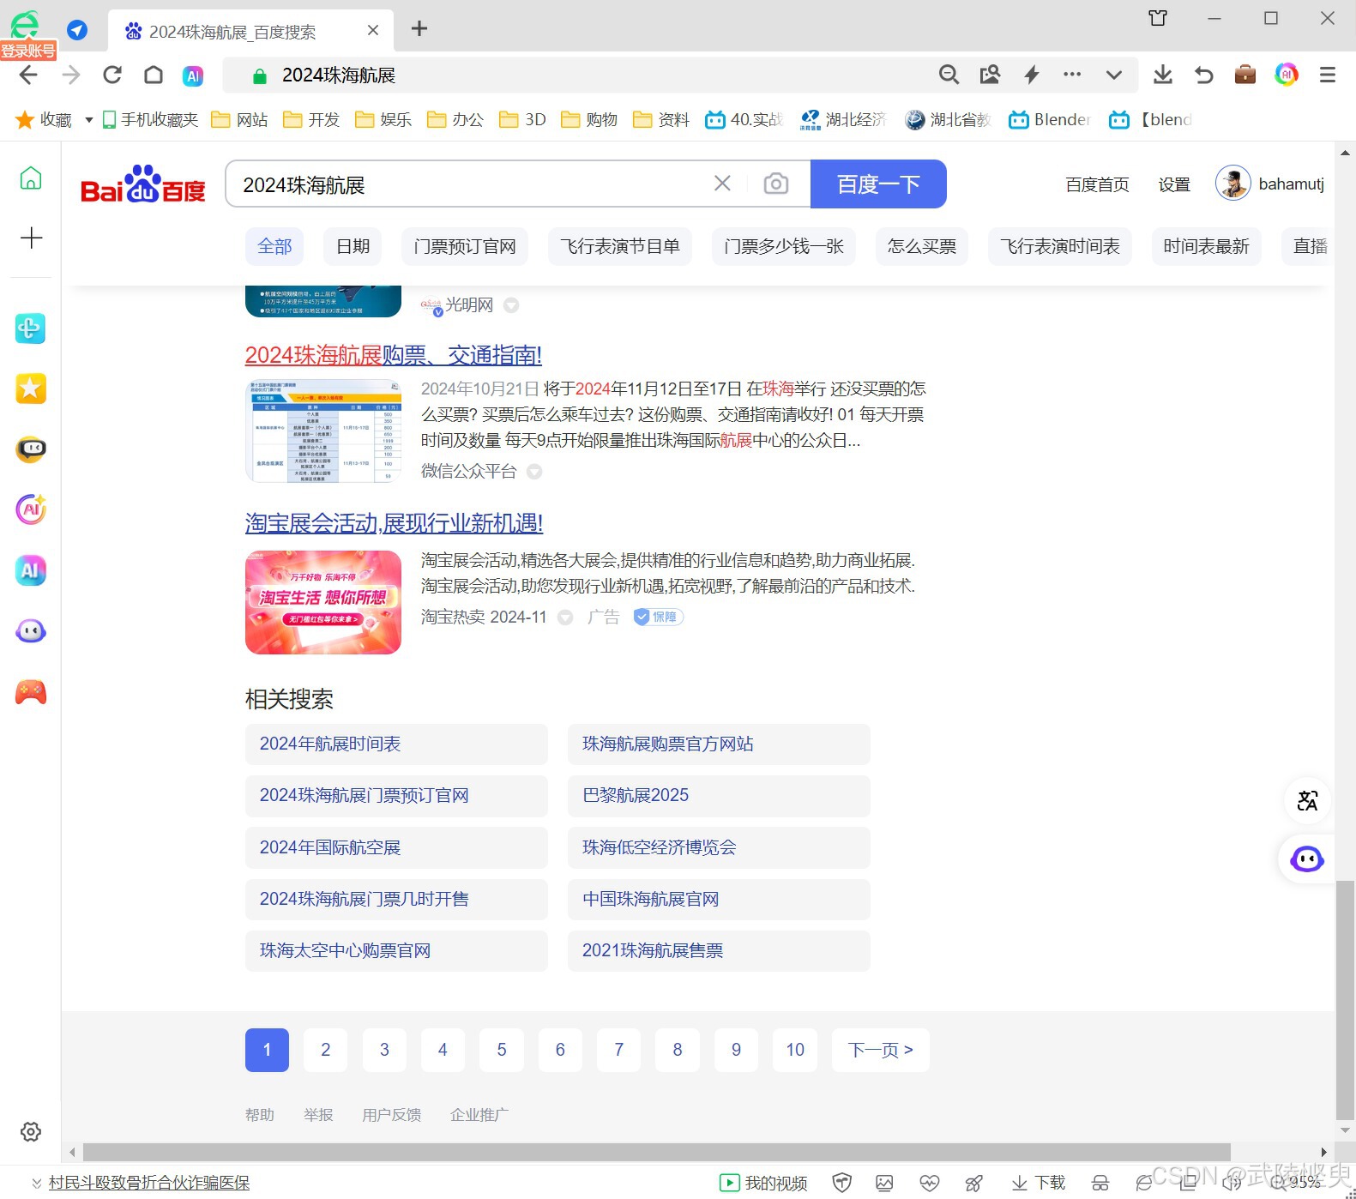Open related search 中国珠海航展官网
Image resolution: width=1356 pixels, height=1199 pixels.
(719, 899)
